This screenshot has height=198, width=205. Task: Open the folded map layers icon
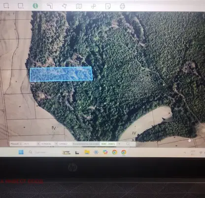click(79, 6)
